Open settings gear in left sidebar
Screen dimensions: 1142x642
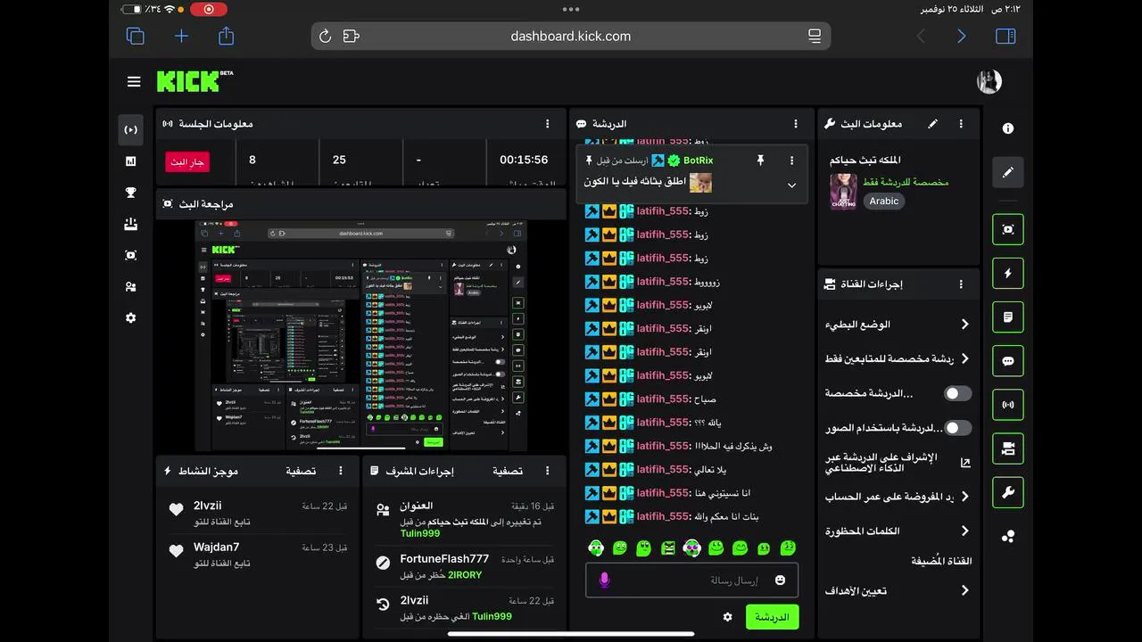131,317
